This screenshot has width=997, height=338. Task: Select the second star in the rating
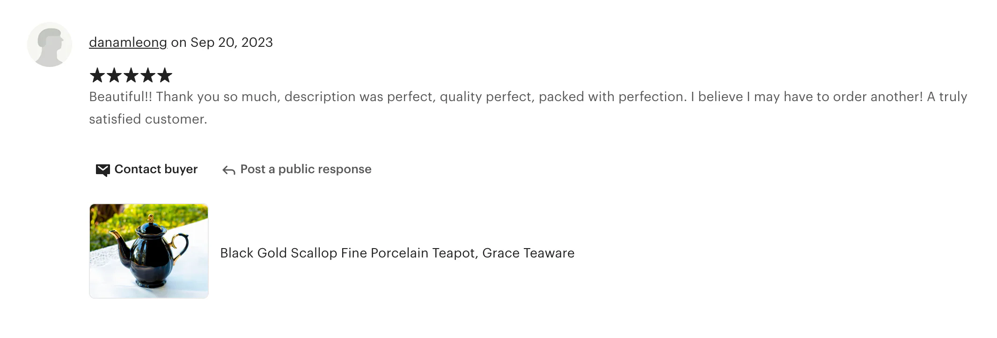[115, 75]
